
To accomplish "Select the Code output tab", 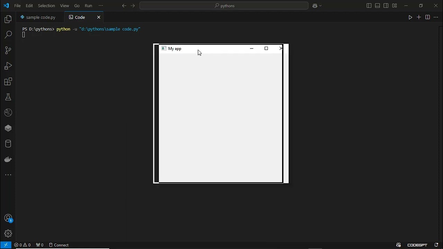I will (x=80, y=17).
